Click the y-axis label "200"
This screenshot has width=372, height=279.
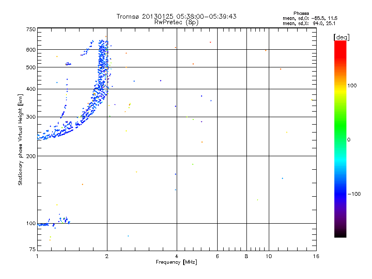pos(31,156)
